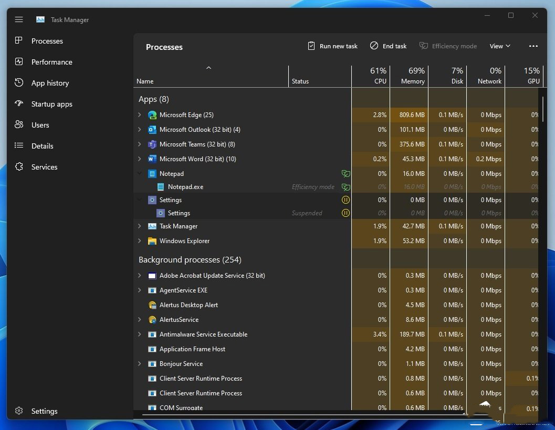The image size is (555, 430).
Task: Select the first Client Server Runtime Process row (0.8 MB)
Action: 336,379
